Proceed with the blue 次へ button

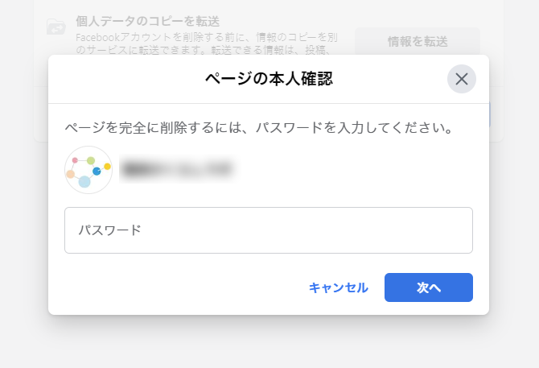click(428, 287)
